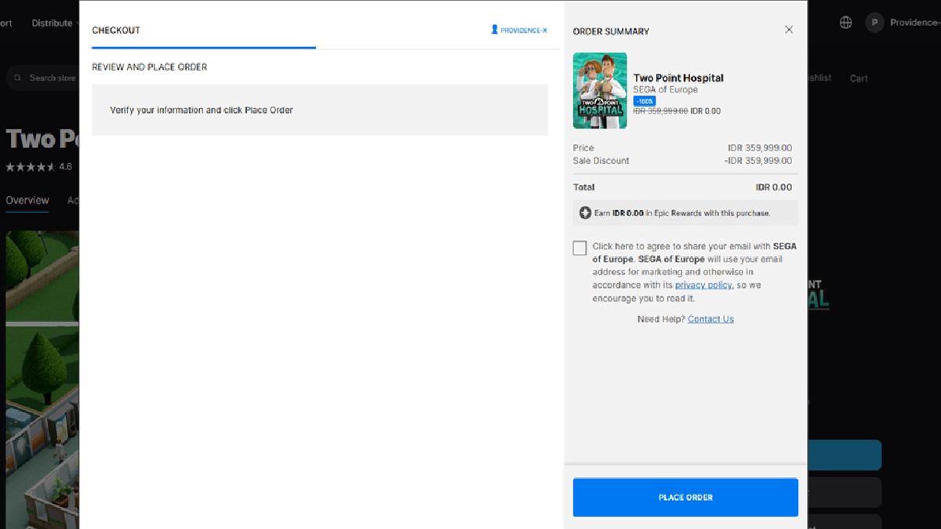Click the -100% discount badge
Image resolution: width=941 pixels, height=529 pixels.
coord(644,101)
